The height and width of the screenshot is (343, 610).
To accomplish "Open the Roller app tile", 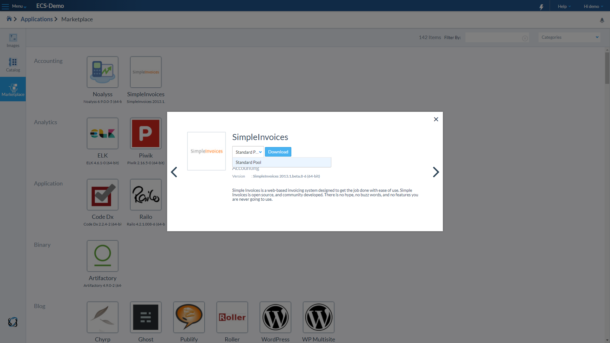I will (232, 317).
